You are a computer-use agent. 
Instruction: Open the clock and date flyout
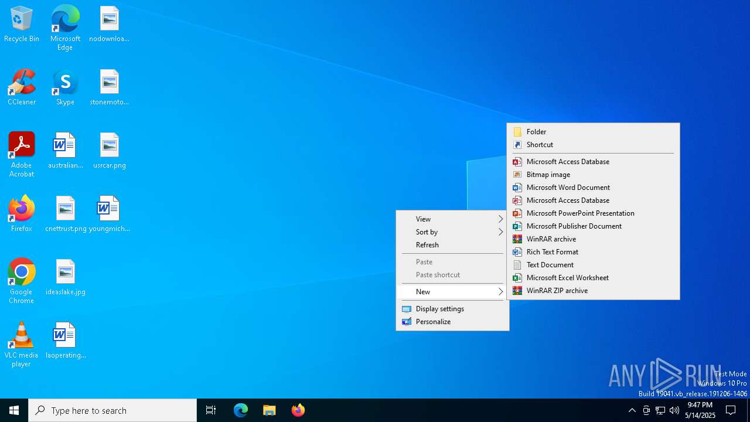[700, 410]
